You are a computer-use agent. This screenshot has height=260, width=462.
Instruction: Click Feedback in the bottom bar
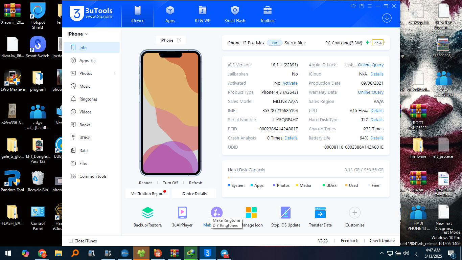click(x=349, y=241)
